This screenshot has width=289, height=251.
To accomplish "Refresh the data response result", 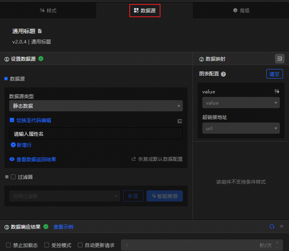I will click(x=272, y=227).
